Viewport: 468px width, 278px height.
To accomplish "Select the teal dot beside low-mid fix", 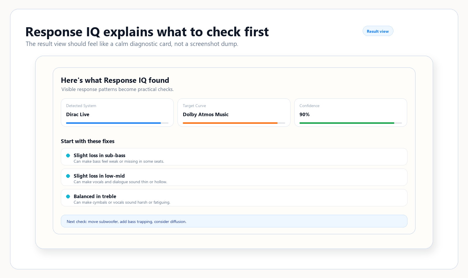I will coord(68,176).
